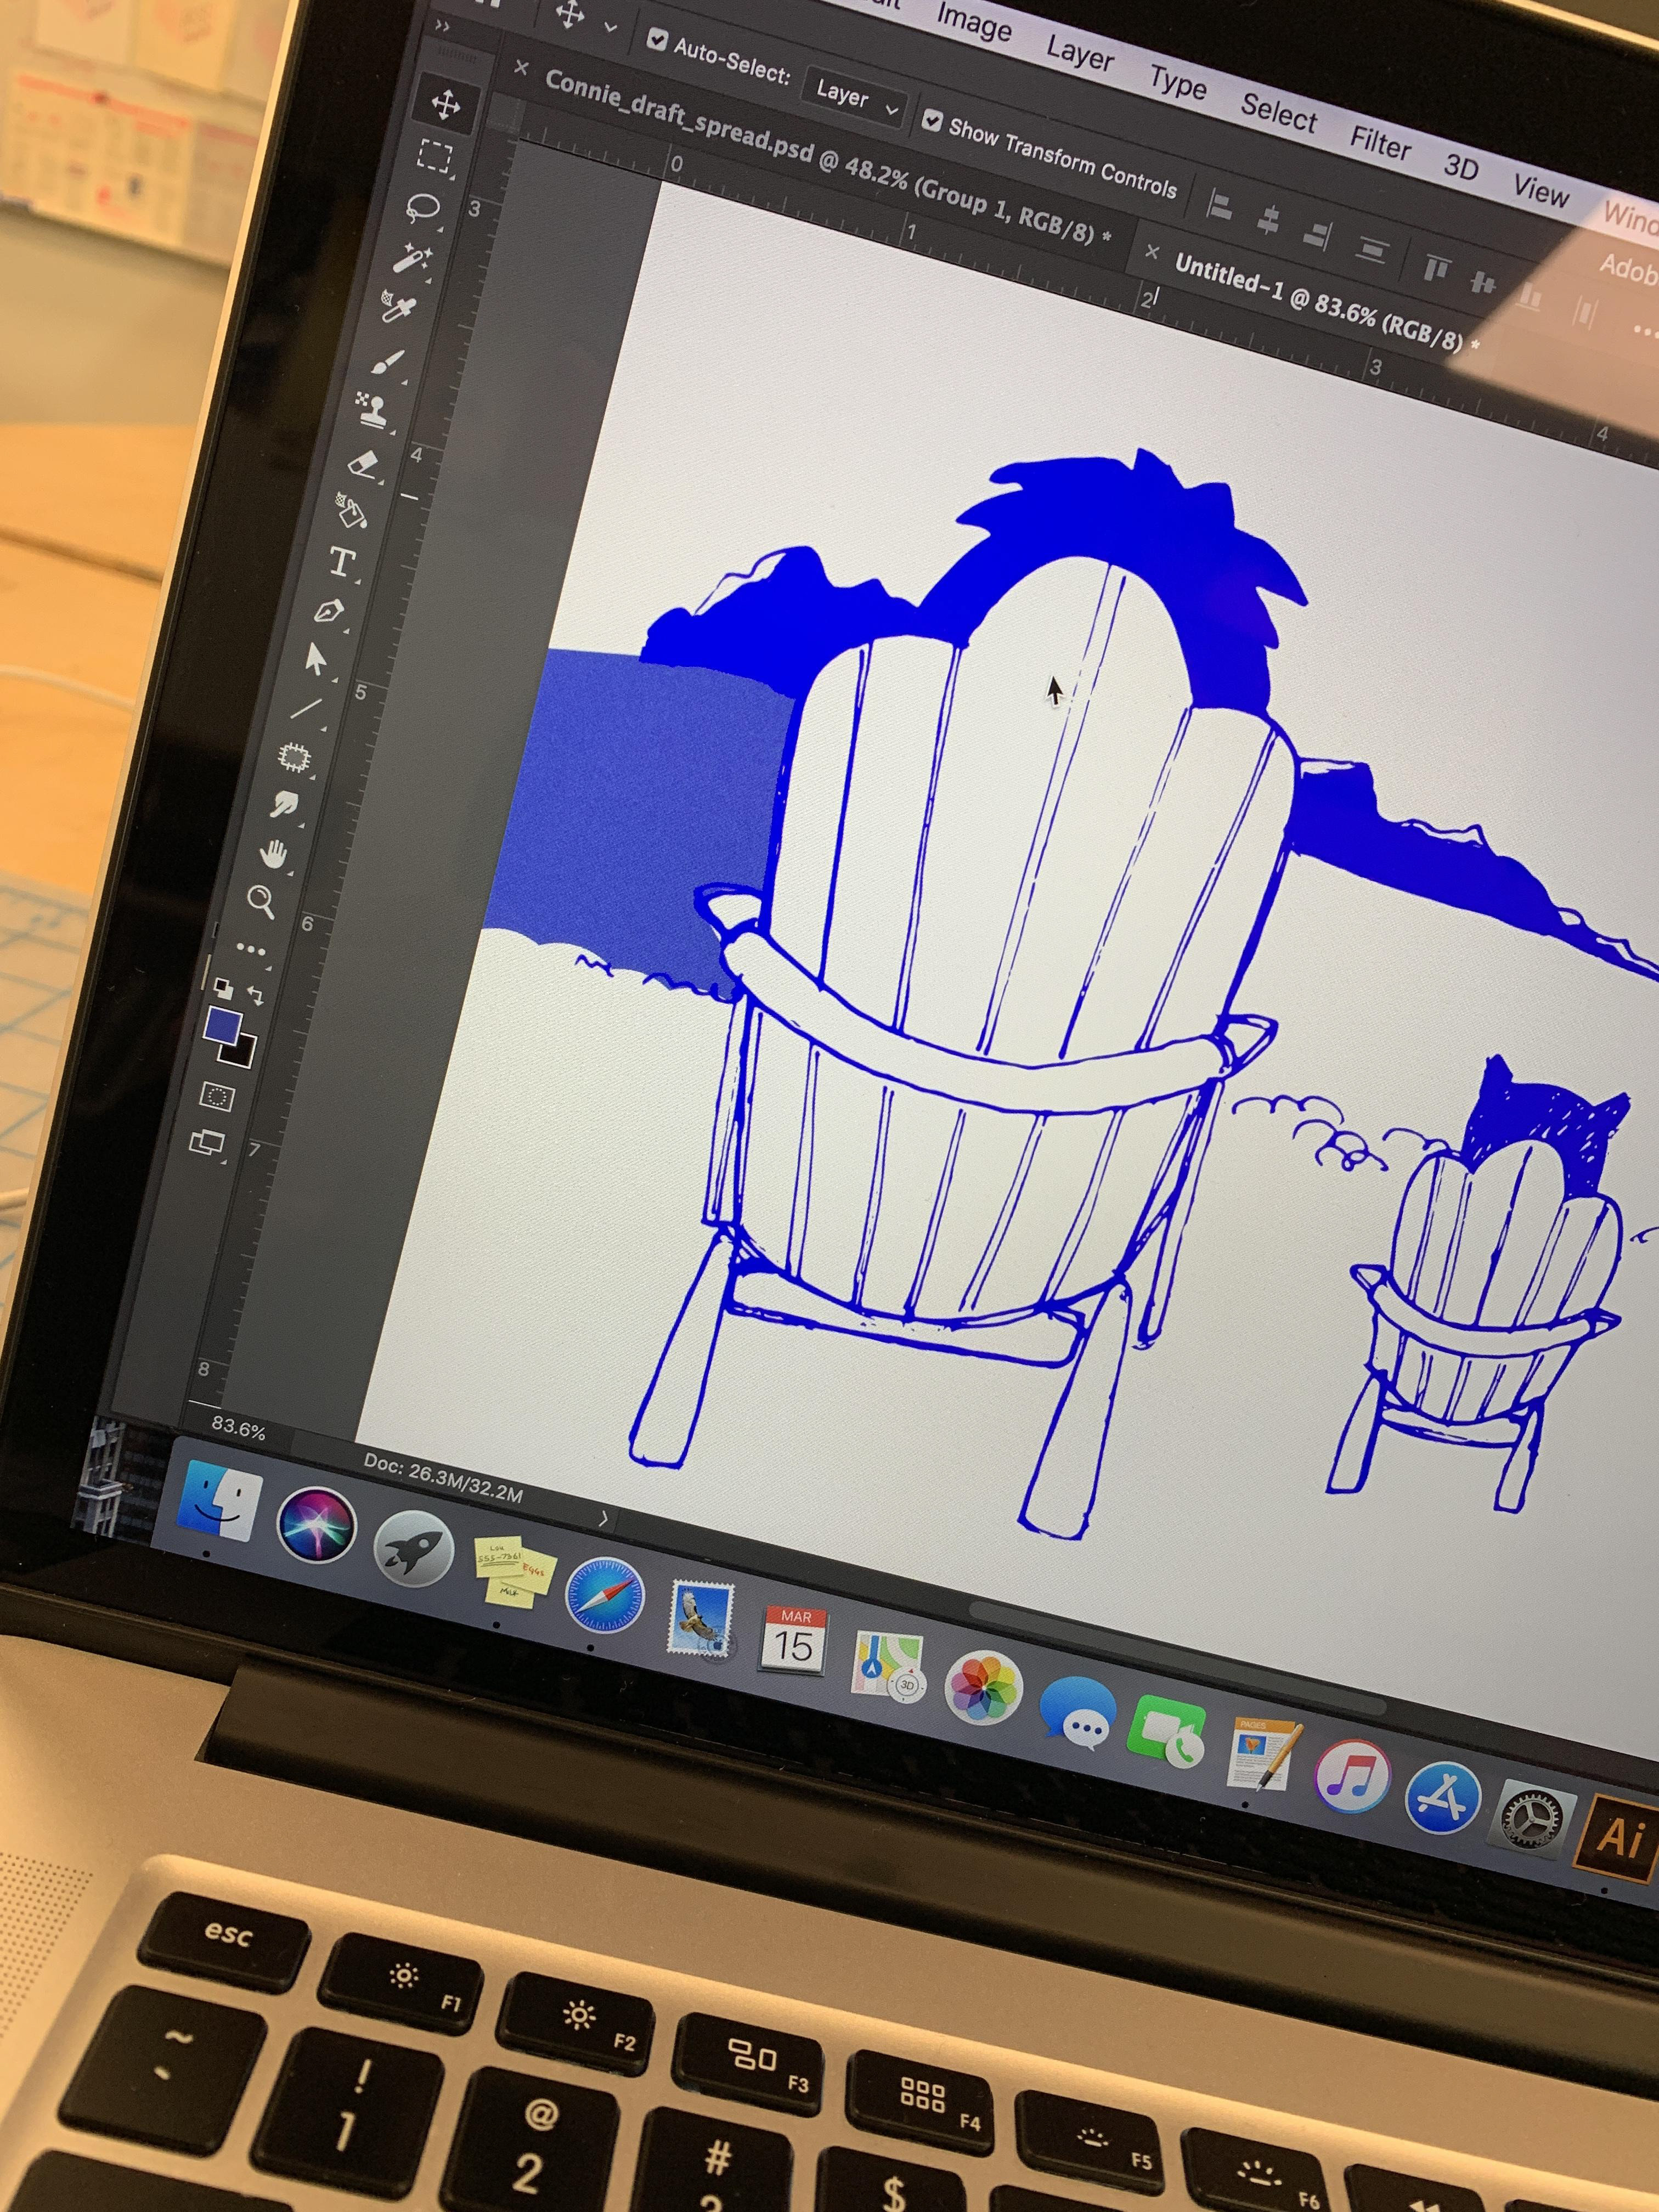
Task: Align top edges button
Action: coord(1436,268)
